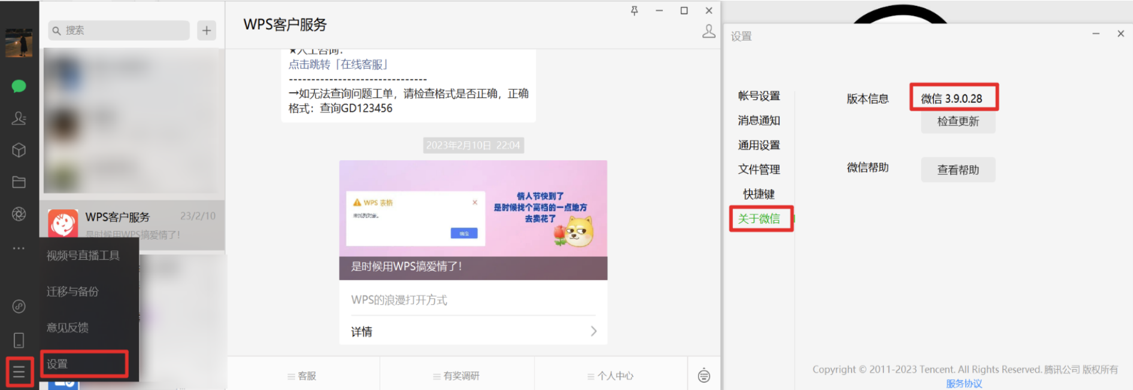Image resolution: width=1133 pixels, height=390 pixels.
Task: Switch to 快捷键 in Settings
Action: (x=759, y=194)
